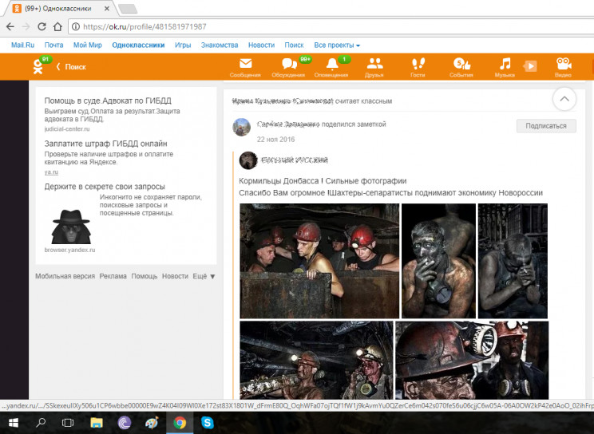Open Мой Мир link
Viewport: 594px width, 434px height.
point(88,45)
